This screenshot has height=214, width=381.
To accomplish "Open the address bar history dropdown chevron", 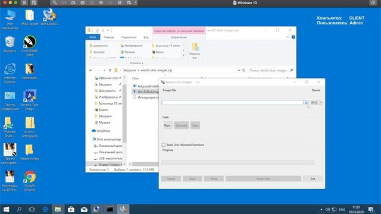I will (239, 70).
